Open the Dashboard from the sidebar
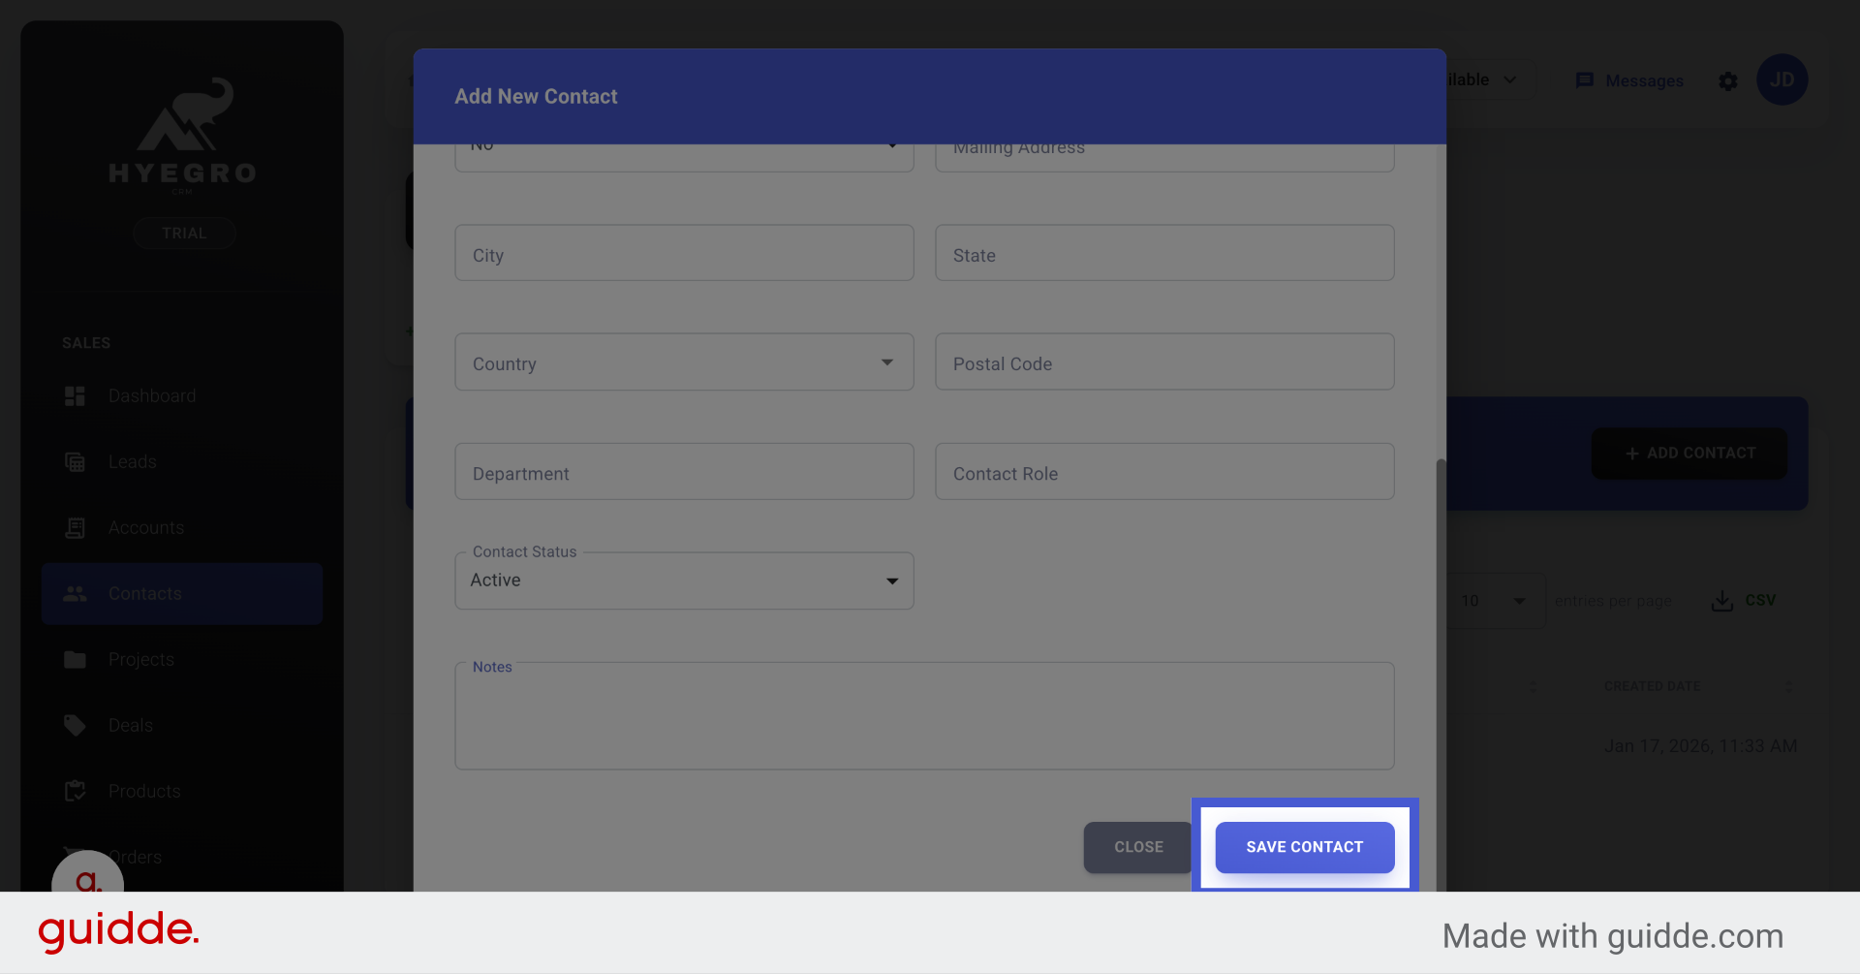 tap(75, 395)
